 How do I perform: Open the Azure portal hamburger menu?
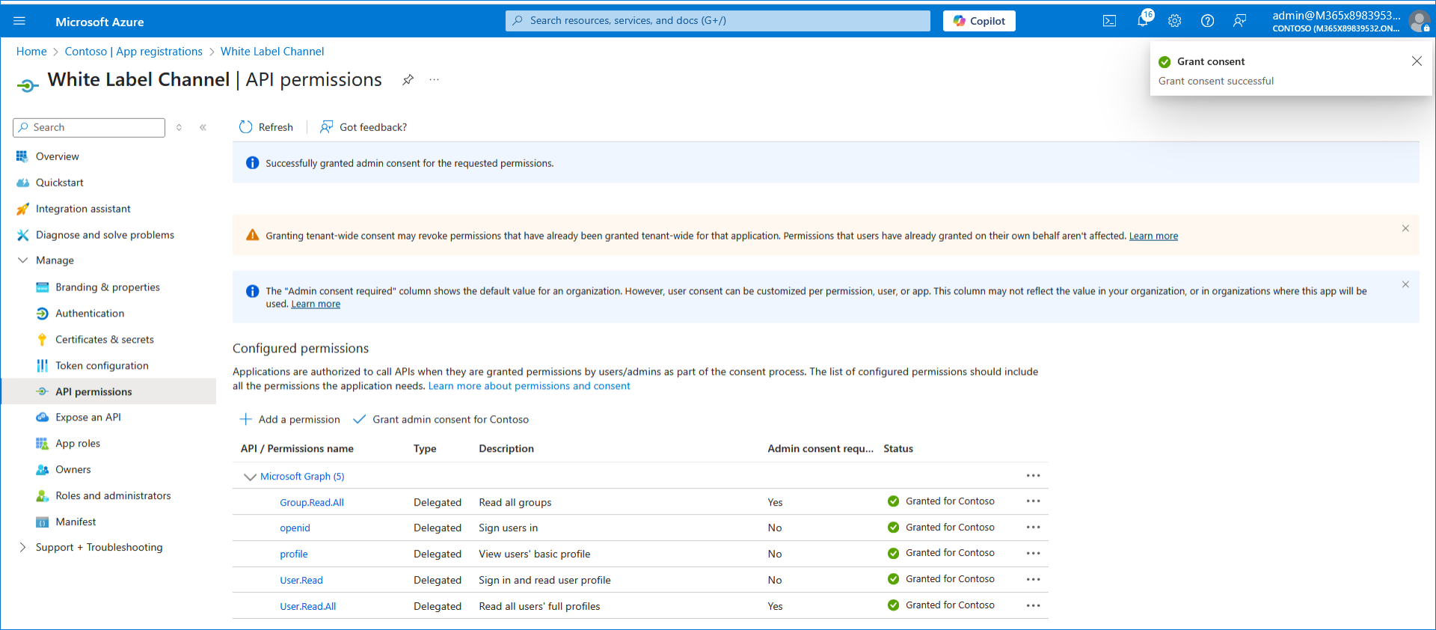pos(19,21)
